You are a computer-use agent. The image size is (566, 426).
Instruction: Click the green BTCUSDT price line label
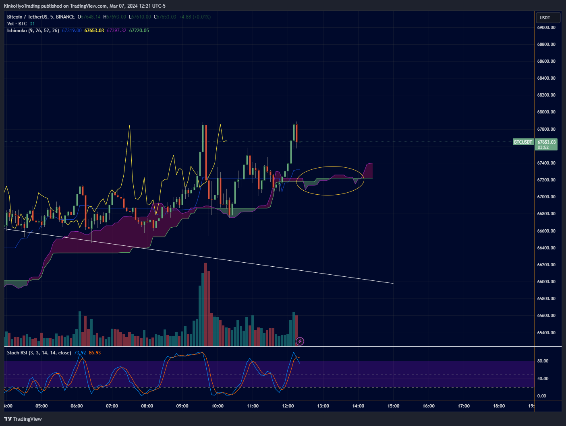click(523, 142)
